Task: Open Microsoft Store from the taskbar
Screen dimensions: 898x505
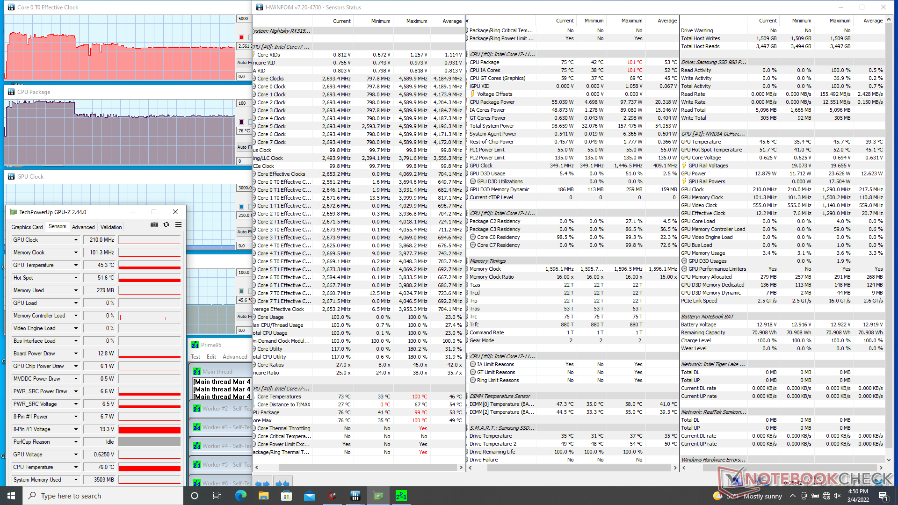Action: [x=286, y=496]
